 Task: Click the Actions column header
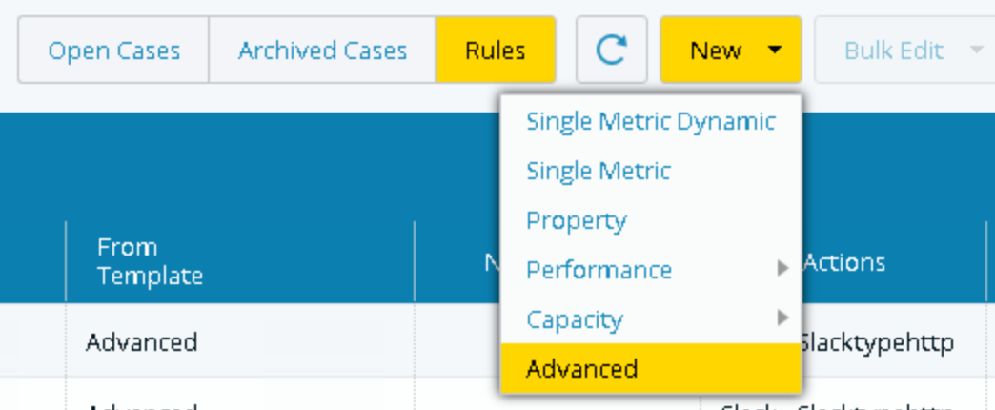(845, 262)
